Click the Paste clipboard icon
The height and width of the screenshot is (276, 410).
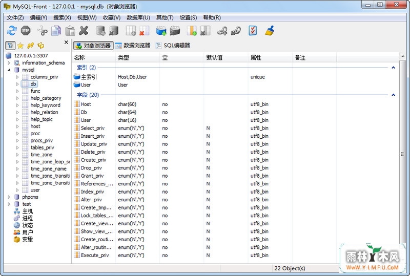70,31
